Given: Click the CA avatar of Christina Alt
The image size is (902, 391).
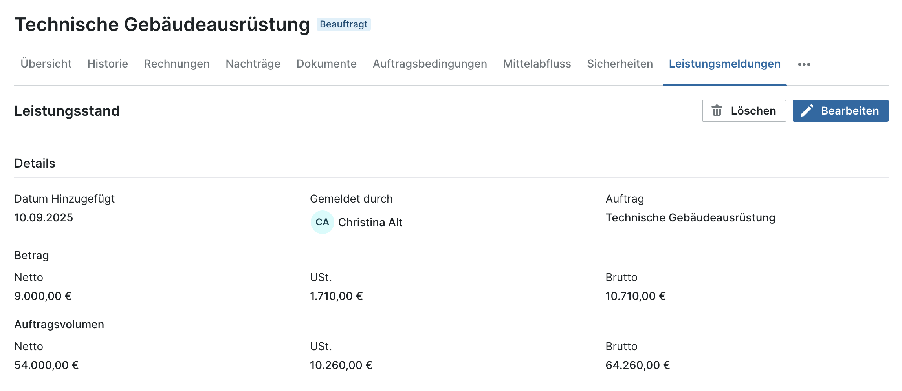Looking at the screenshot, I should (x=322, y=222).
